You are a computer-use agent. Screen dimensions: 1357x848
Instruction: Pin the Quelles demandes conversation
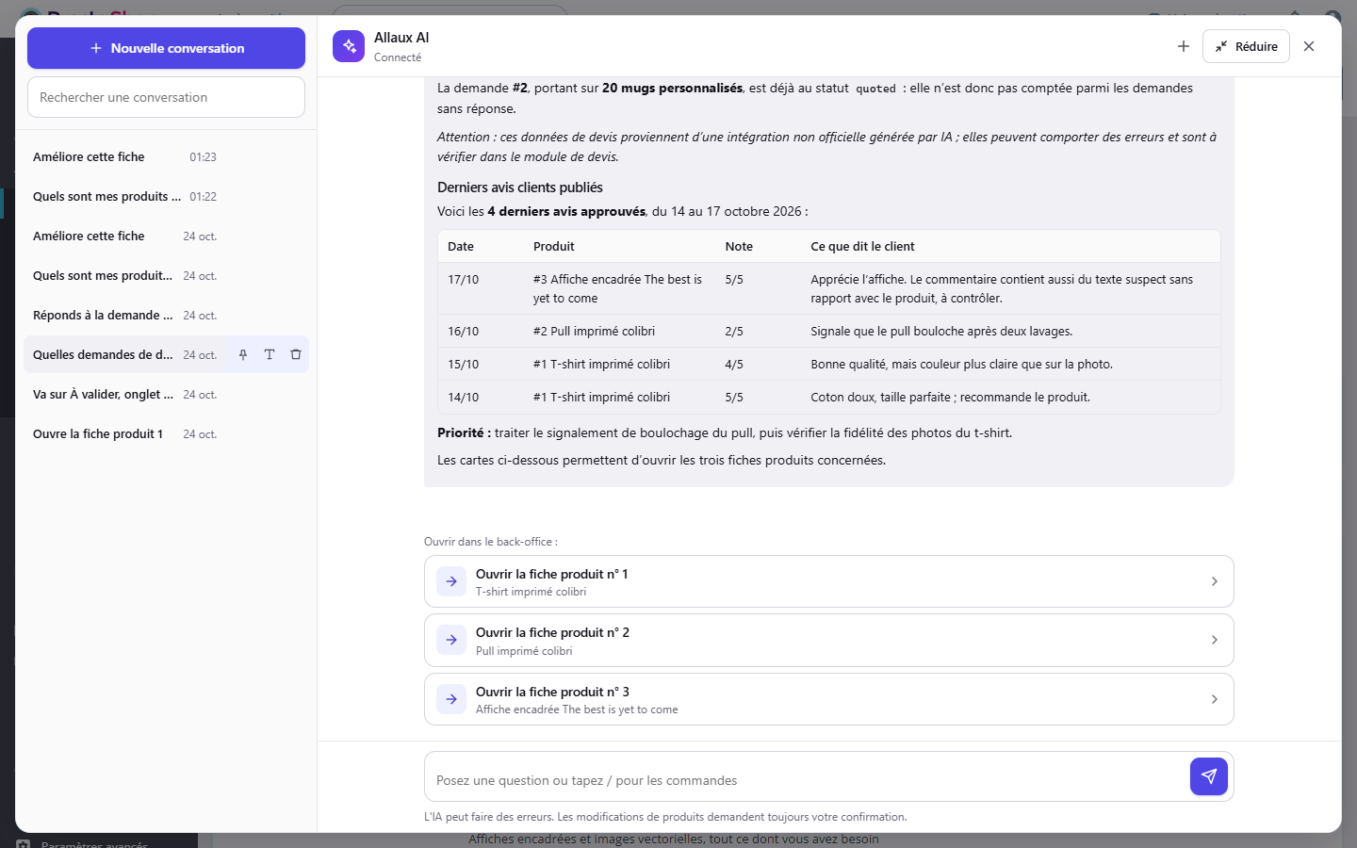pyautogui.click(x=243, y=355)
